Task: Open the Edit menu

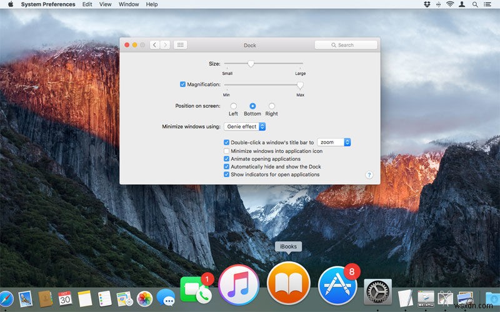Action: (x=87, y=4)
